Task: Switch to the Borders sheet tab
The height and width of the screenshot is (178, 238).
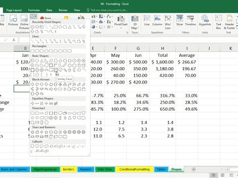Action: click(x=68, y=170)
